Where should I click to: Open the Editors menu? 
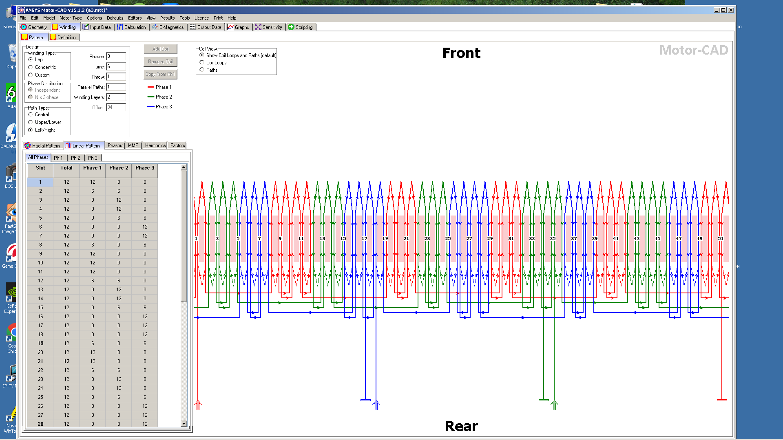pyautogui.click(x=135, y=18)
